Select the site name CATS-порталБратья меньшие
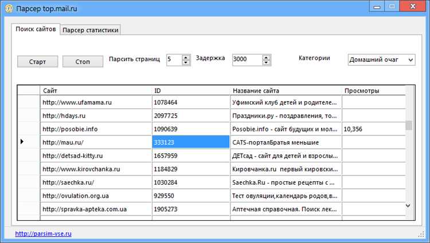430x243 pixels. pos(286,142)
